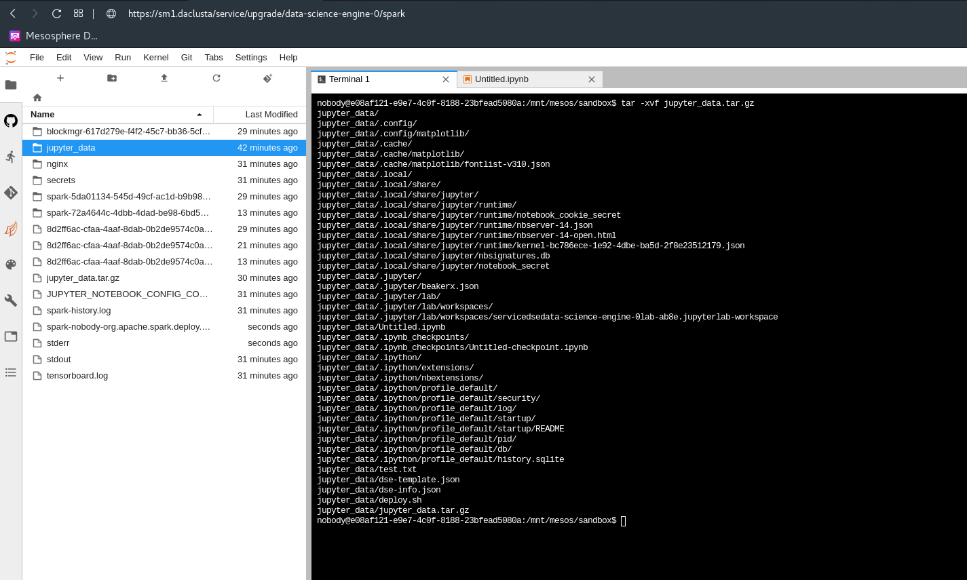The width and height of the screenshot is (967, 580).
Task: Open the Open Tabs sidebar panel
Action: (11, 336)
